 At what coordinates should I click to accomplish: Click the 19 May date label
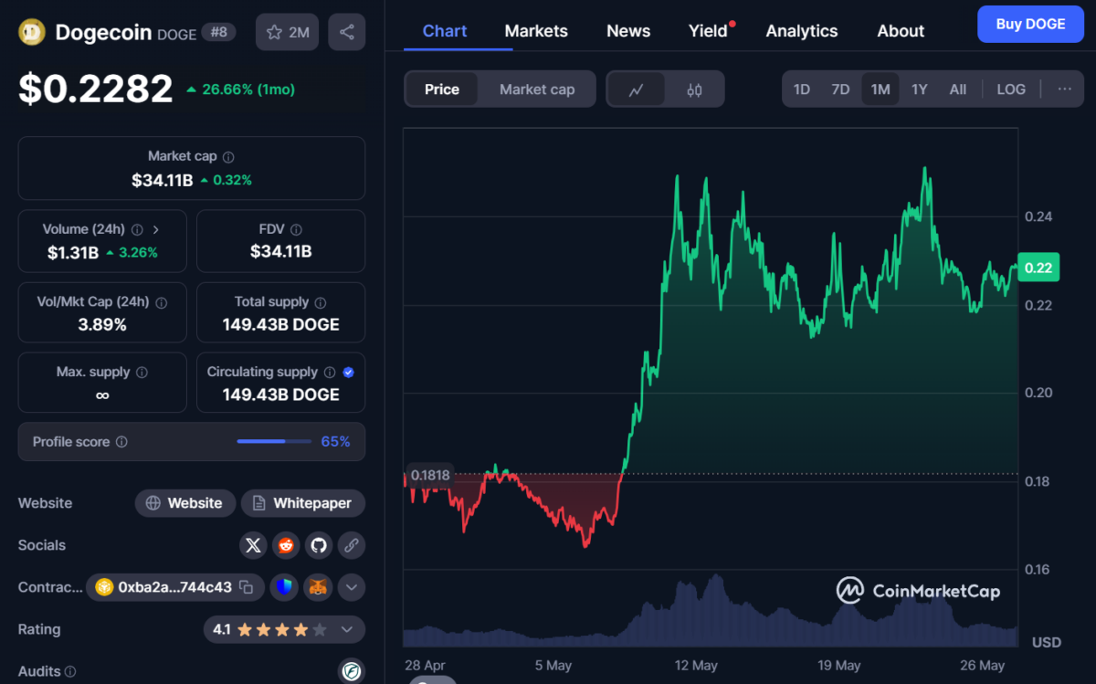point(839,666)
